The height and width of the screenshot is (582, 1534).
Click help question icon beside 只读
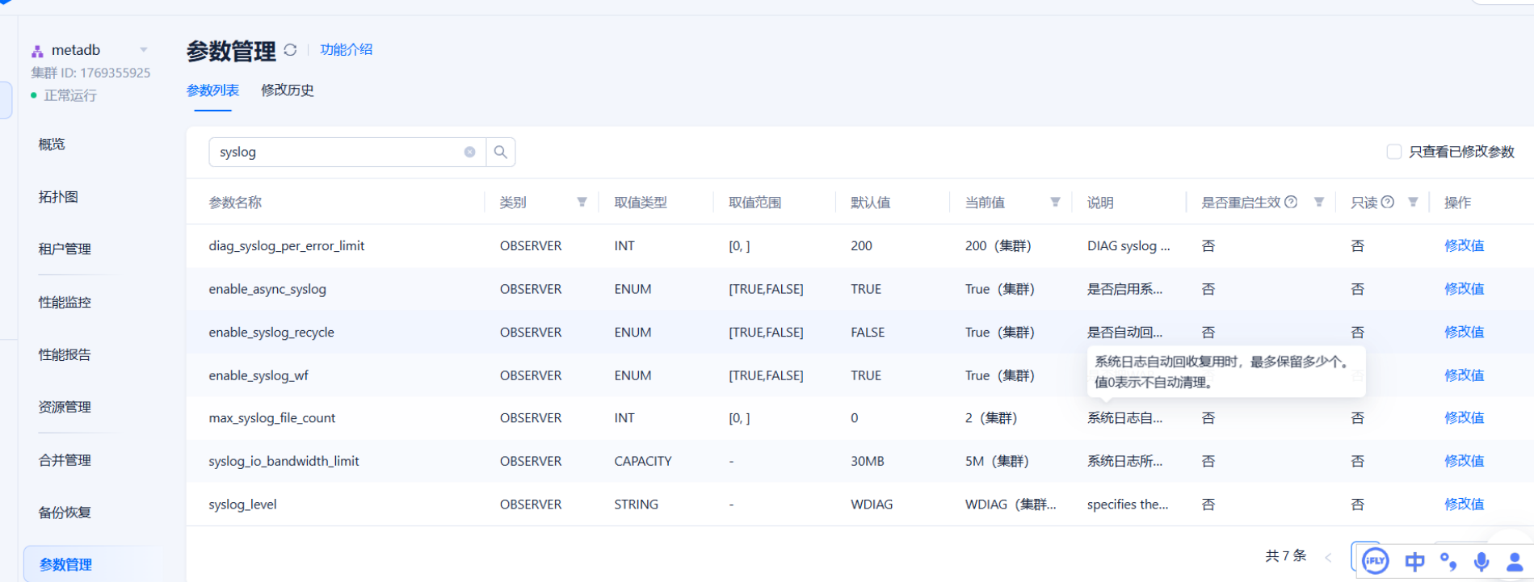1388,202
